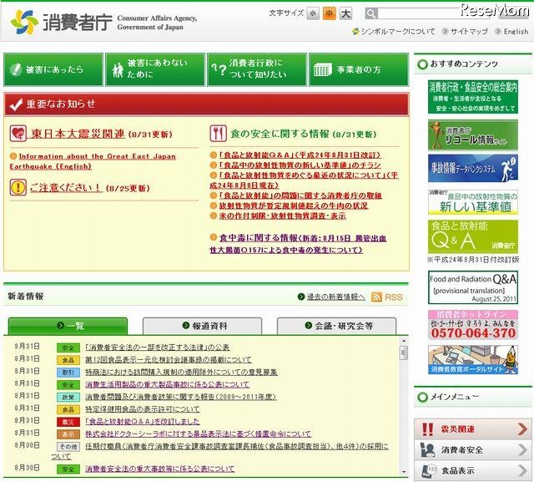The width and height of the screenshot is (534, 482).
Task: Open 消費者行政について知りたい question-mark button
Action: pyautogui.click(x=256, y=70)
